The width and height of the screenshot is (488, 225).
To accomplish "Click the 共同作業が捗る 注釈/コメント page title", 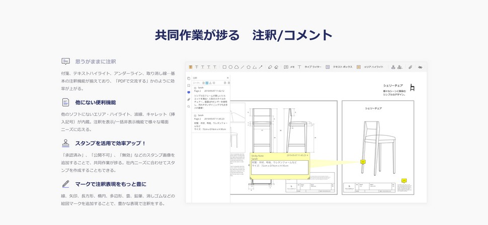I will coord(243,35).
